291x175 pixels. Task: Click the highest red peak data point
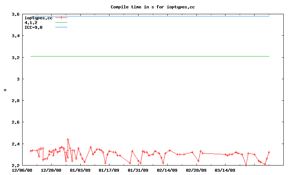(x=68, y=139)
